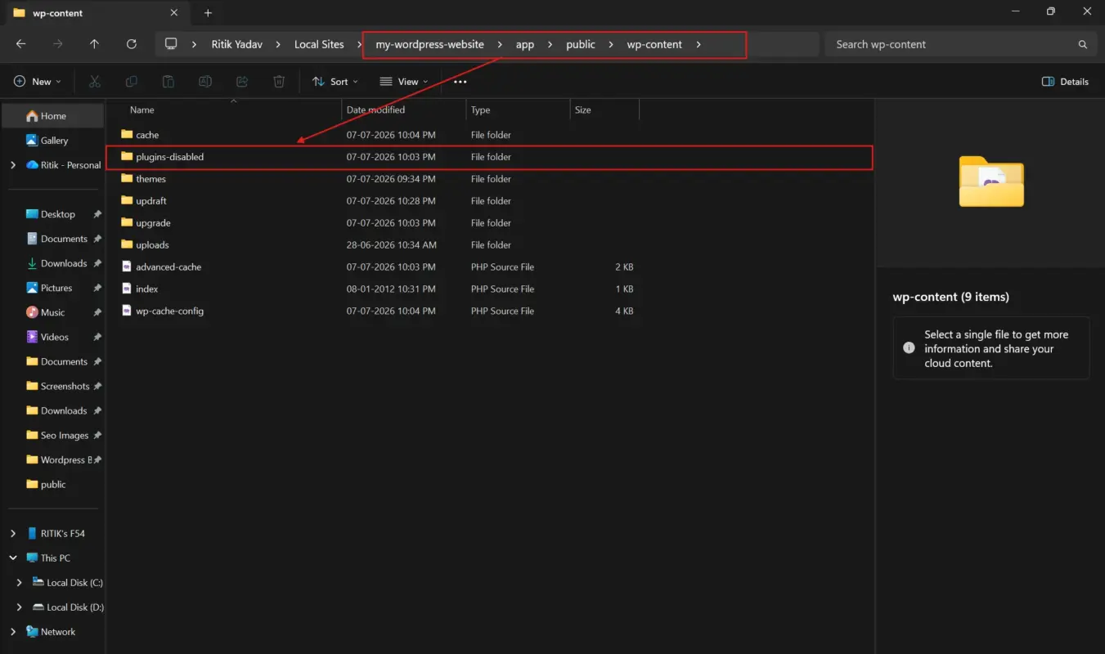Open Gallery in the navigation pane
1105x654 pixels.
click(x=53, y=141)
